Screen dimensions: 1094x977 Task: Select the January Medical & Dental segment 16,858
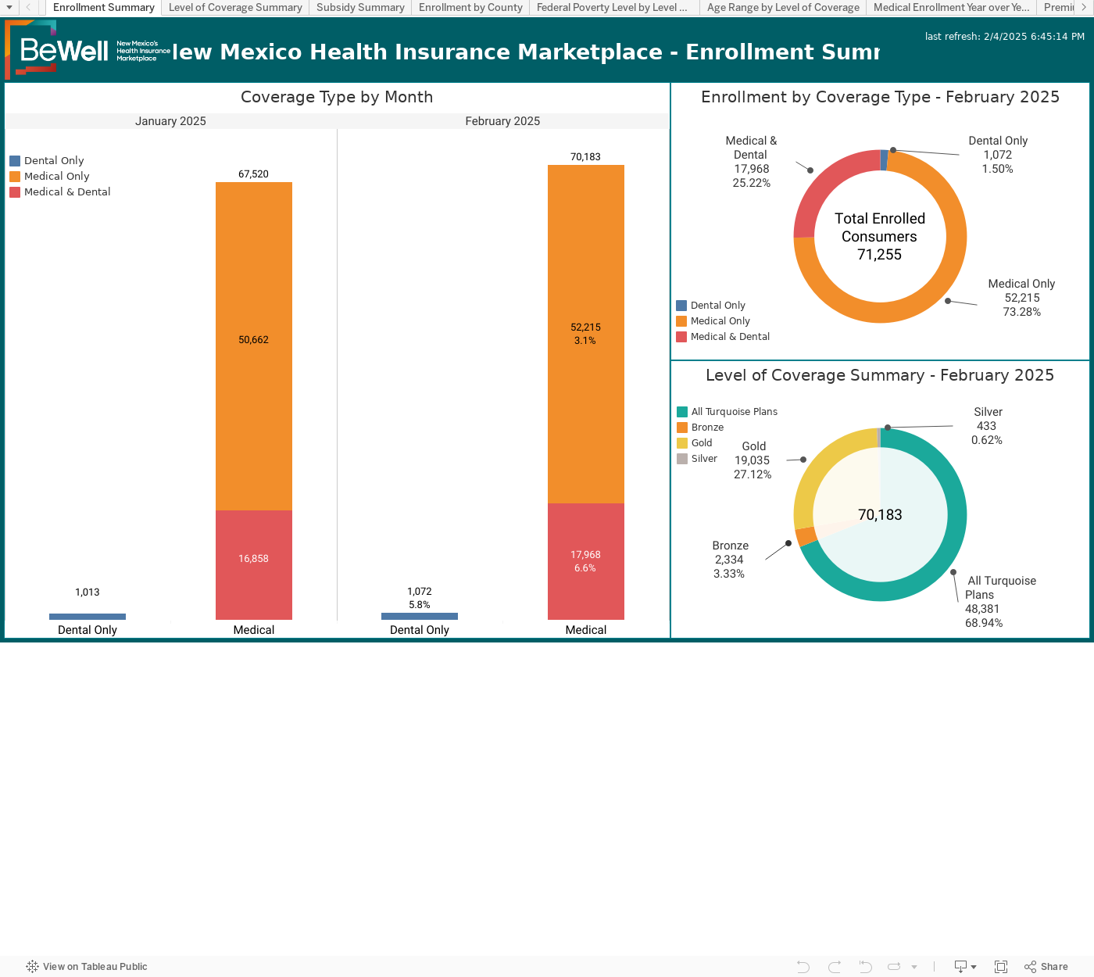(x=254, y=565)
